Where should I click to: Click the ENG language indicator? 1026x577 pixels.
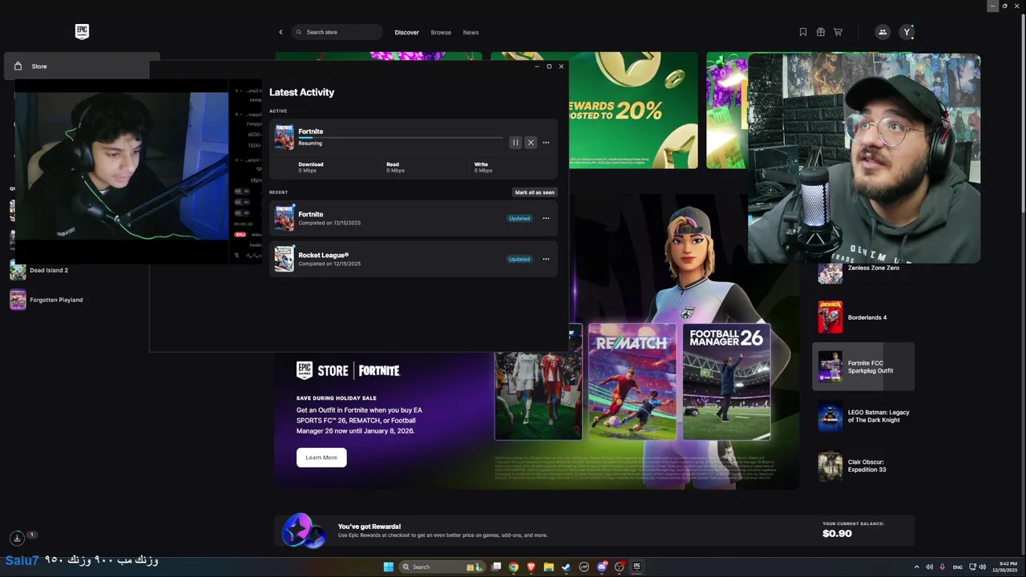pos(957,567)
